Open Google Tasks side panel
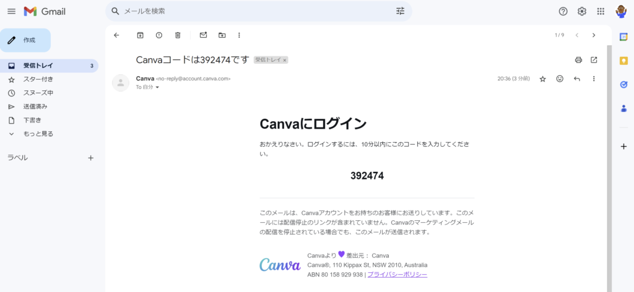This screenshot has width=634, height=292. (623, 84)
